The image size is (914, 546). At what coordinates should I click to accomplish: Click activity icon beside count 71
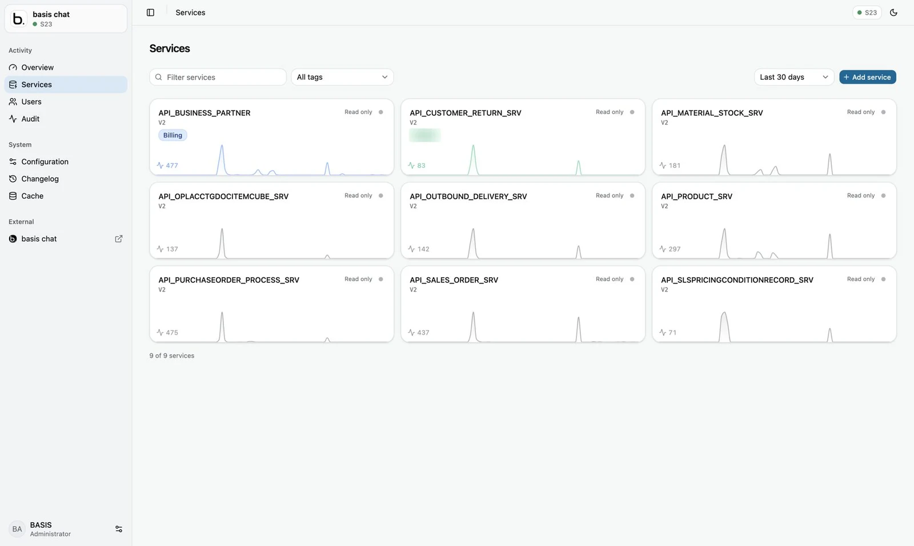click(663, 333)
